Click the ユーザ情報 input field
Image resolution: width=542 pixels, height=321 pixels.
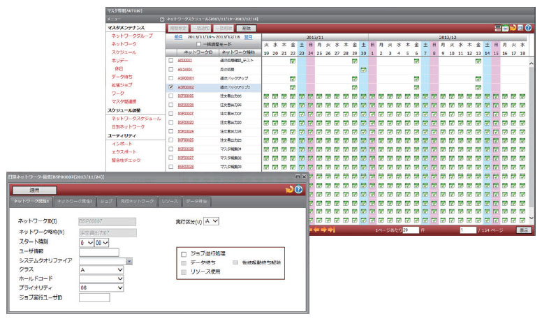99,252
